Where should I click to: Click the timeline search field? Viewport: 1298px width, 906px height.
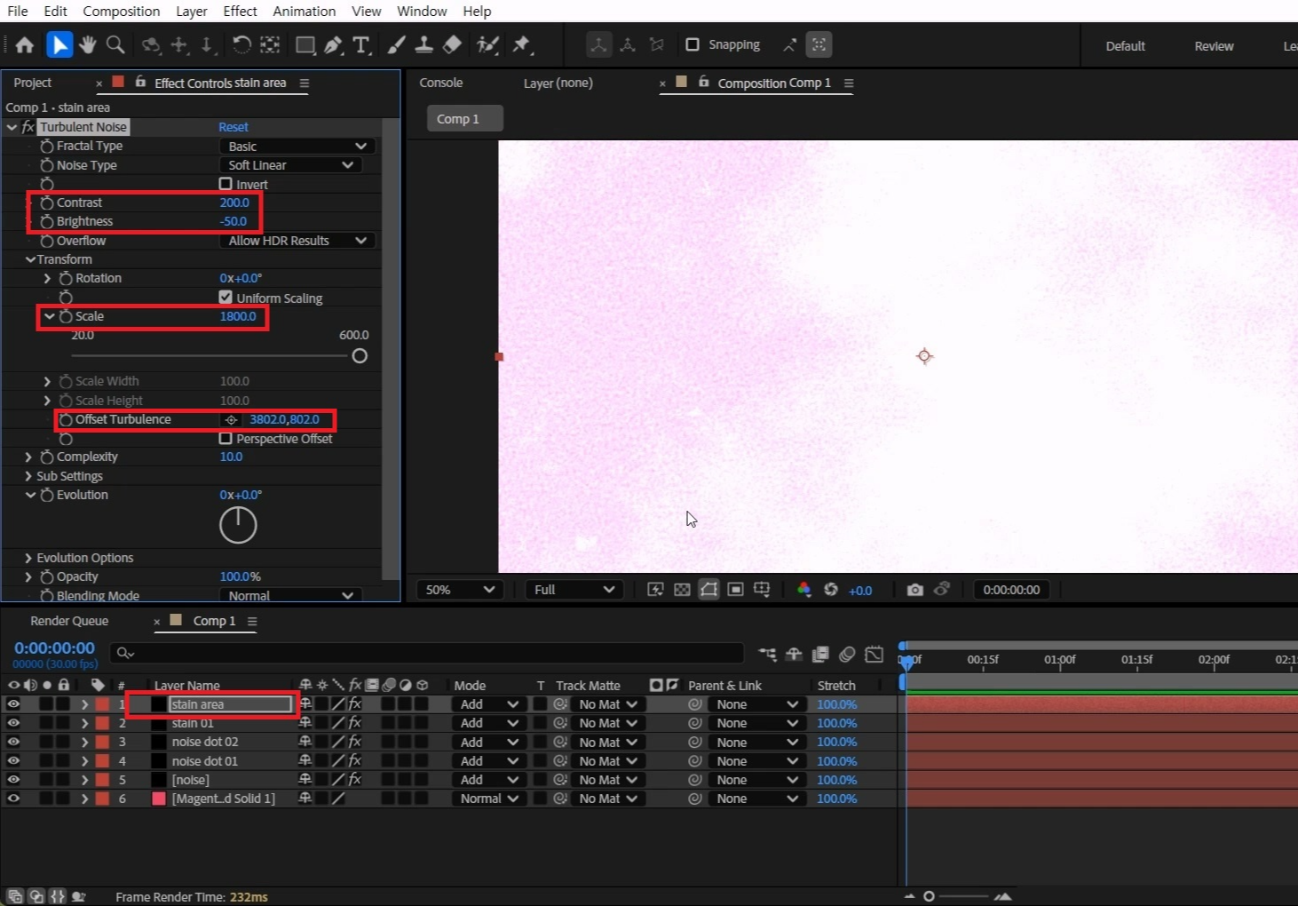(x=426, y=653)
